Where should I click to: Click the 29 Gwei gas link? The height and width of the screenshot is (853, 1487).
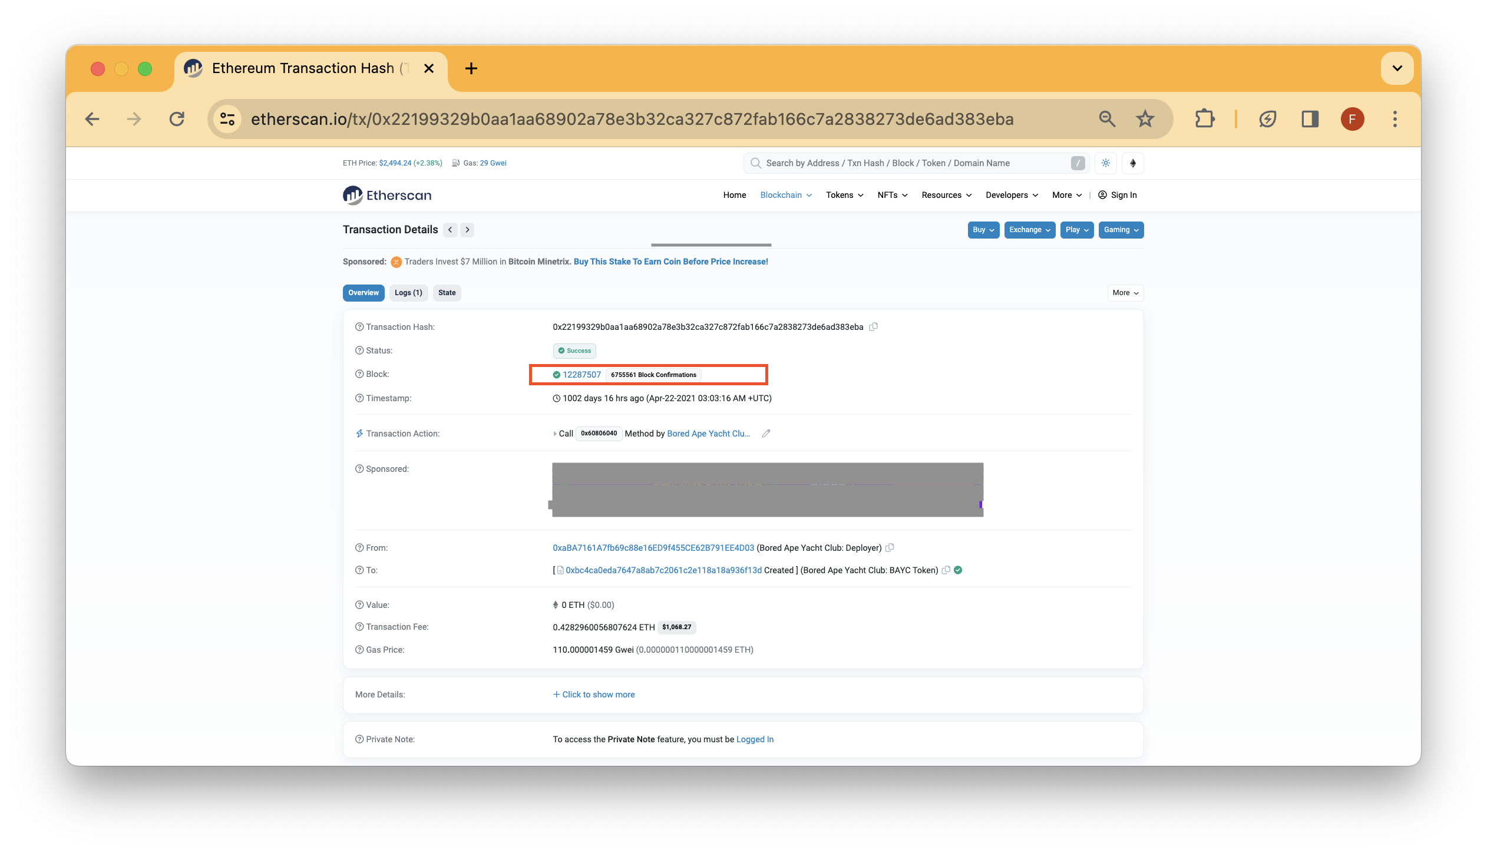pos(493,163)
